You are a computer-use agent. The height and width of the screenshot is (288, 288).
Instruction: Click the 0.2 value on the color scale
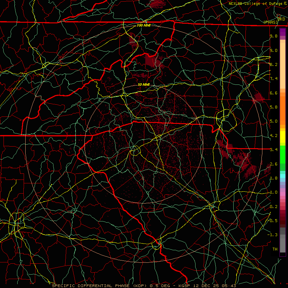click(x=274, y=207)
